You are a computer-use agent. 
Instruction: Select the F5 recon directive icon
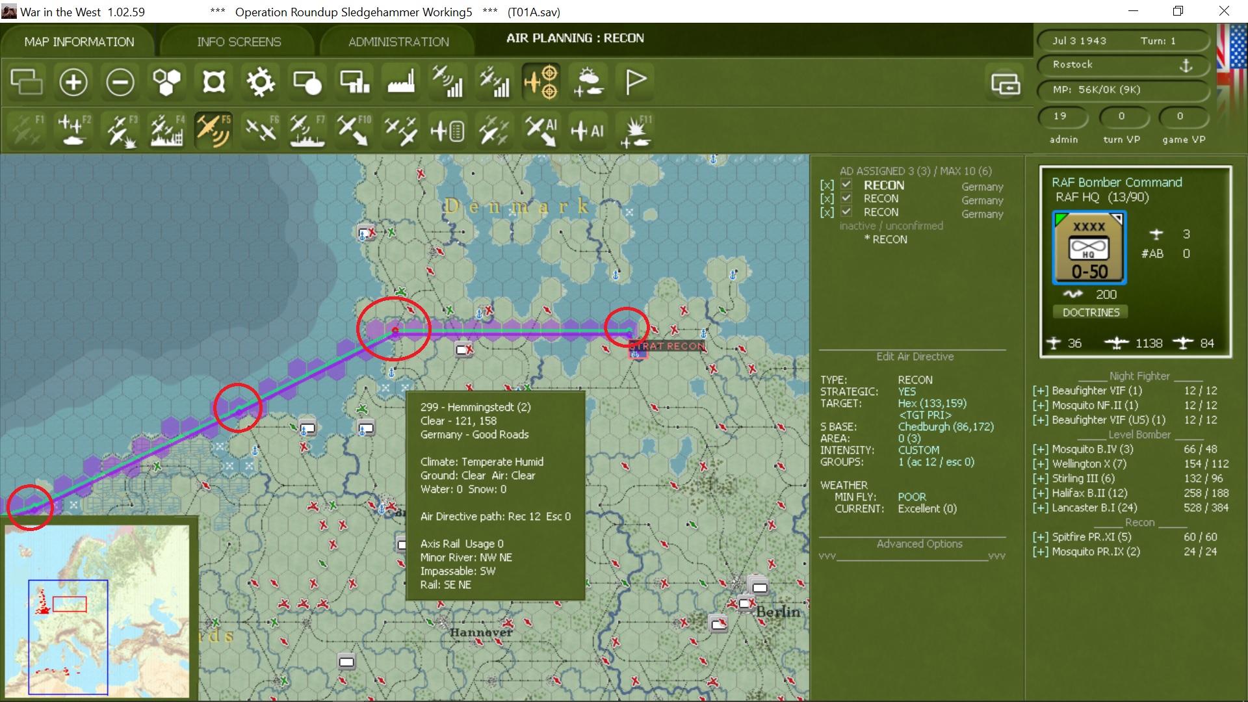(214, 130)
